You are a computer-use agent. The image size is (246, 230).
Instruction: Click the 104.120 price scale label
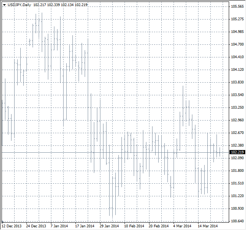click(x=238, y=70)
